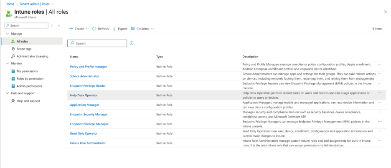Sort the table by the Name column header
Viewport: 391px width, 168px height.
pyautogui.click(x=74, y=57)
